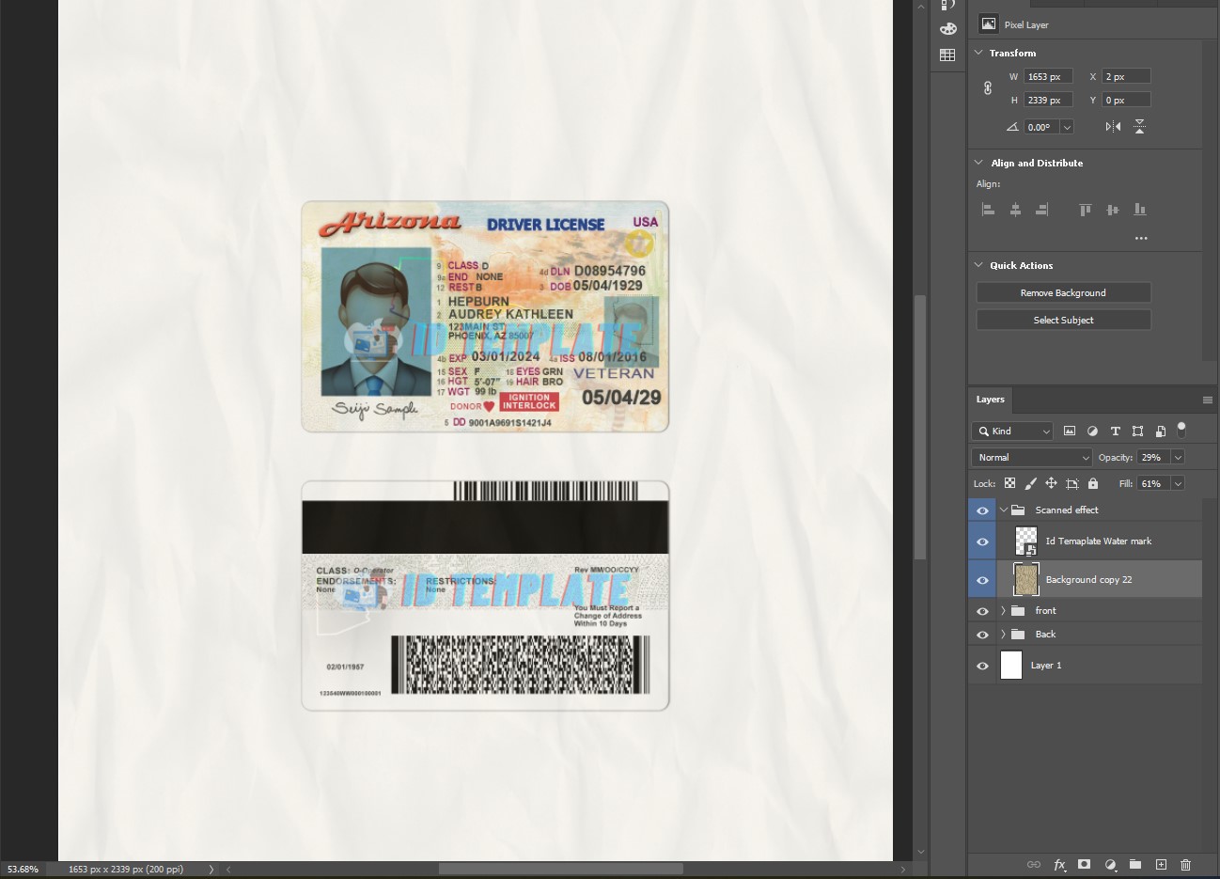Open the Normal blend mode dropdown
Screen dimensions: 1220x879
1031,457
